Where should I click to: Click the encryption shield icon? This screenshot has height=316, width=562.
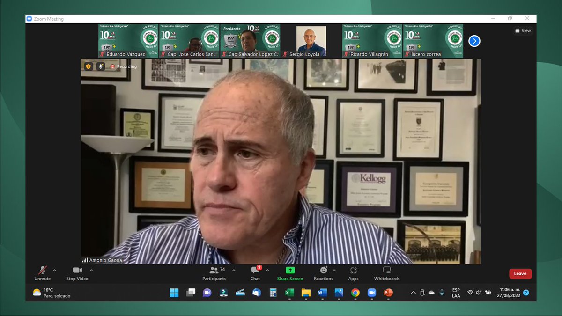coord(88,66)
